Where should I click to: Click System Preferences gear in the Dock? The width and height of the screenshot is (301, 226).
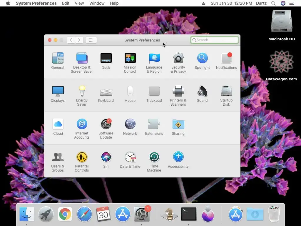[x=142, y=214]
